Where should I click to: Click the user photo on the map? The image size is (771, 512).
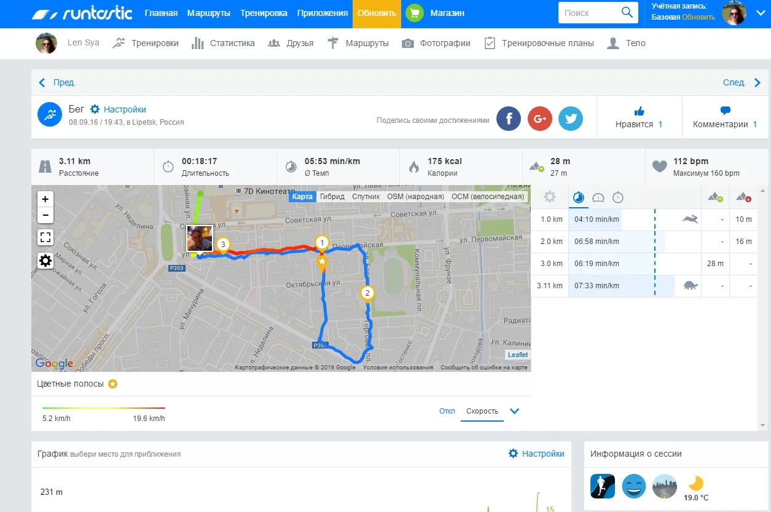coord(200,238)
